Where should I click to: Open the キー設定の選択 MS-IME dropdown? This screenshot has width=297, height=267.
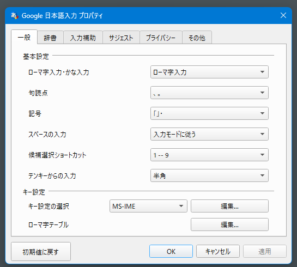[148, 206]
